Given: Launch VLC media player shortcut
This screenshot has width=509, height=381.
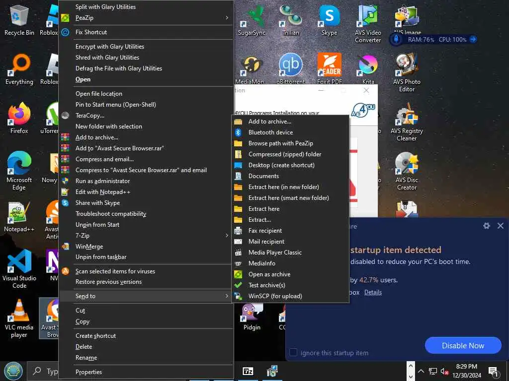Looking at the screenshot, I should click(19, 319).
